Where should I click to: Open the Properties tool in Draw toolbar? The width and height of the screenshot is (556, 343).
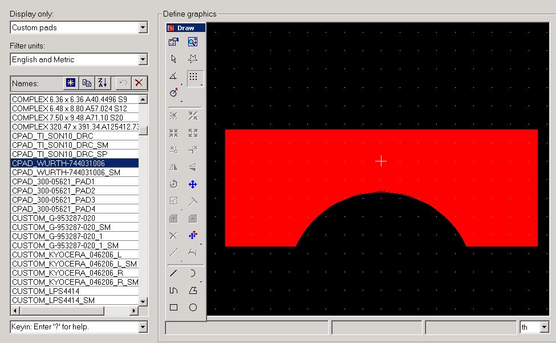(x=173, y=42)
